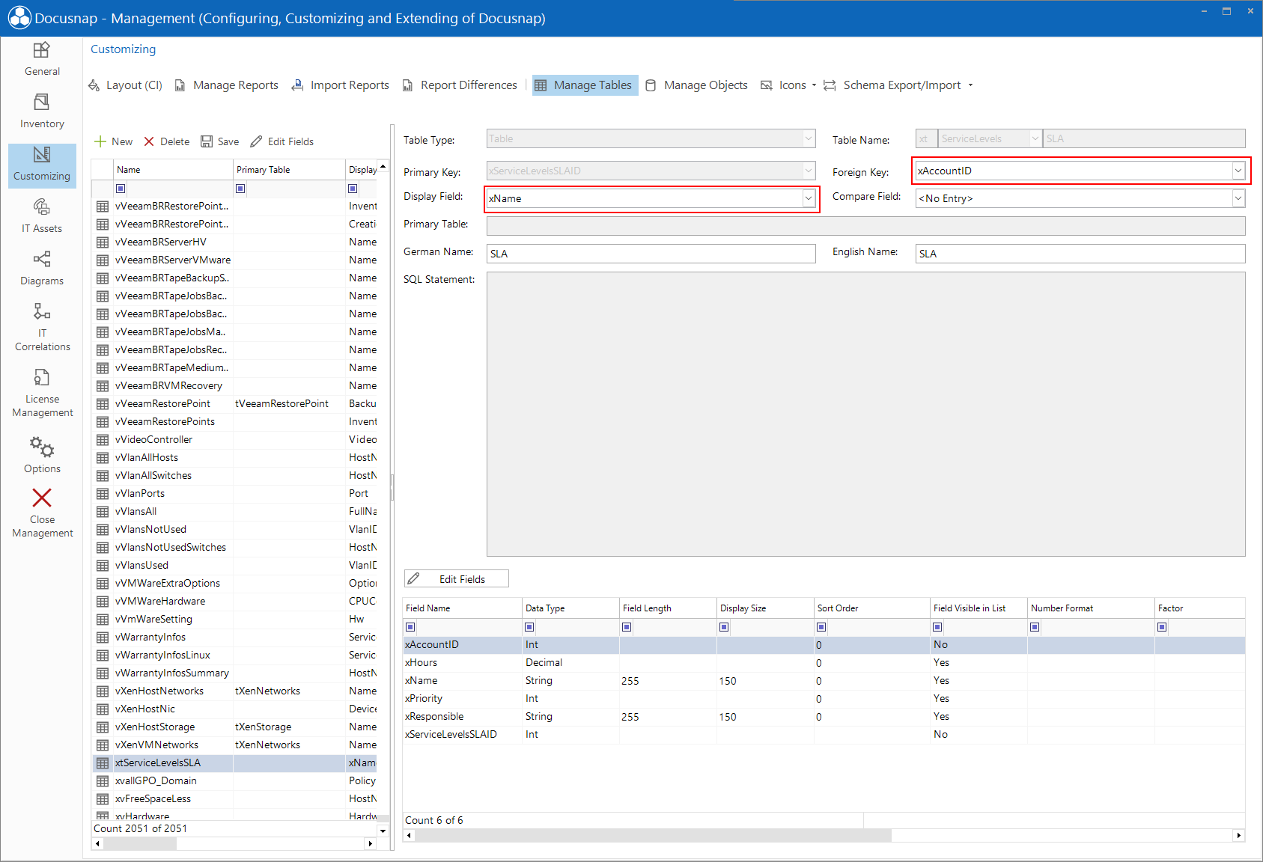Click the New table plus icon
Viewport: 1263px width, 862px height.
coord(100,141)
